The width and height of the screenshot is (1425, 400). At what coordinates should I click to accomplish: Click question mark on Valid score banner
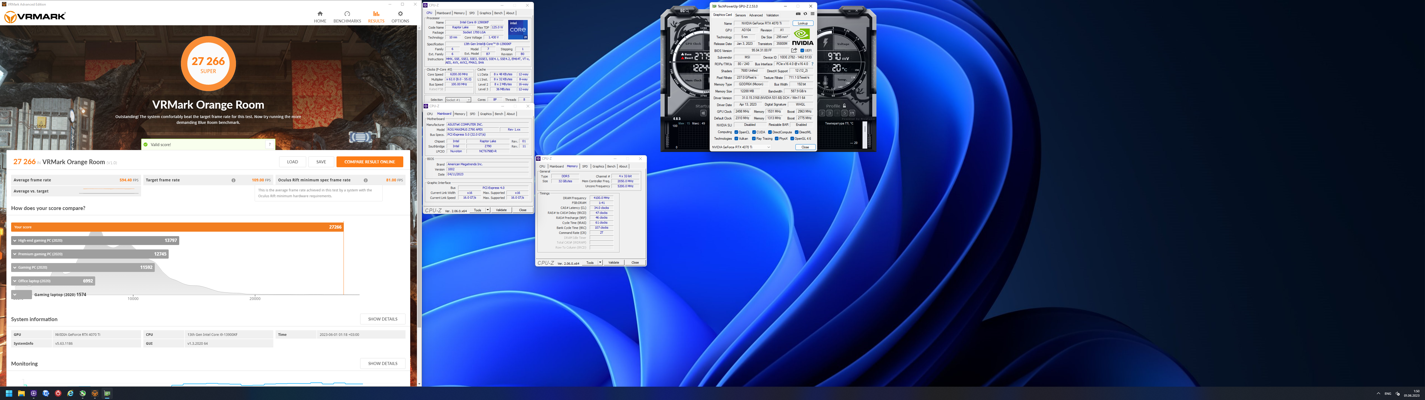(x=269, y=145)
